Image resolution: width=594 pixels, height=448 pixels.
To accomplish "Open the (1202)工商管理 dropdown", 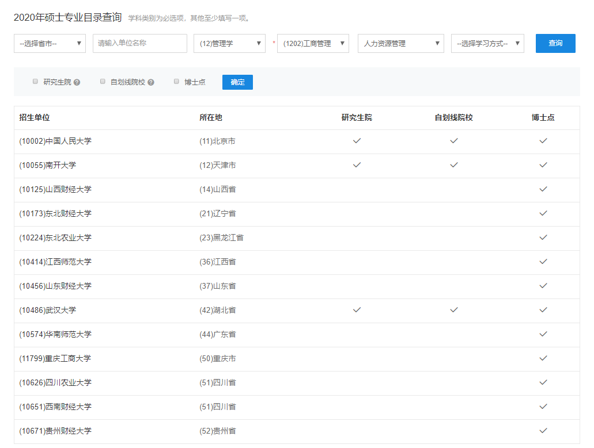I will [x=313, y=43].
